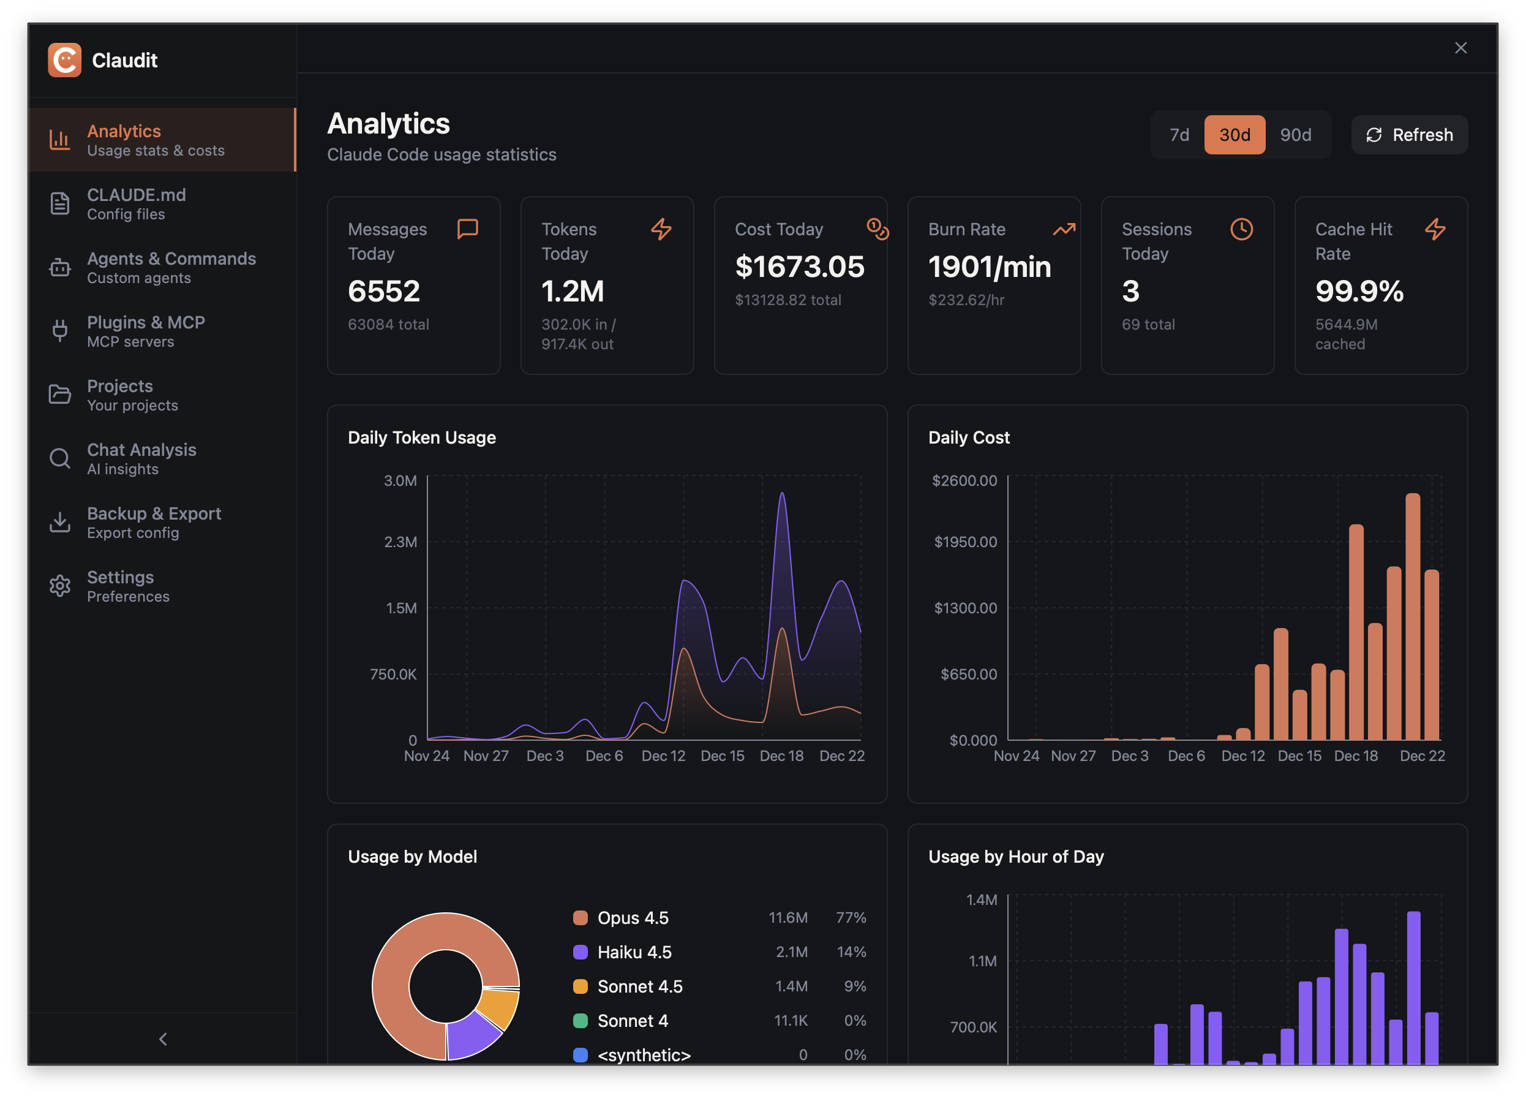Viewport: 1526px width, 1098px height.
Task: Click the Cost Today stat card
Action: (800, 285)
